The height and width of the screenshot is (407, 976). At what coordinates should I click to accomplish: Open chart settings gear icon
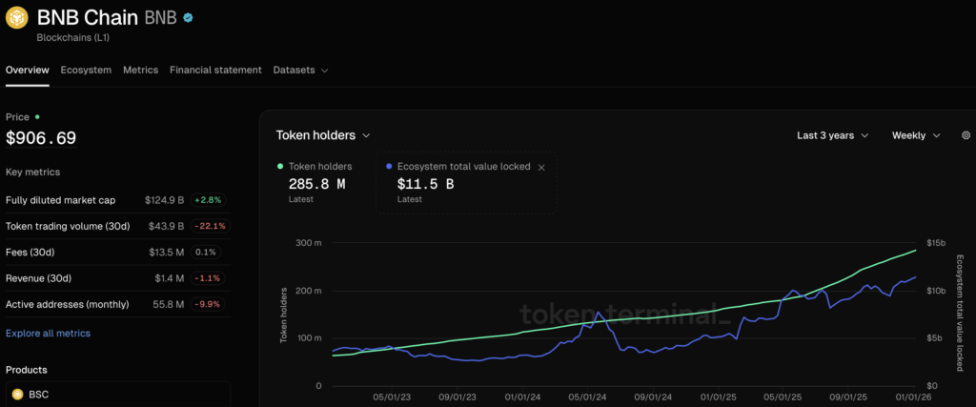click(x=966, y=135)
